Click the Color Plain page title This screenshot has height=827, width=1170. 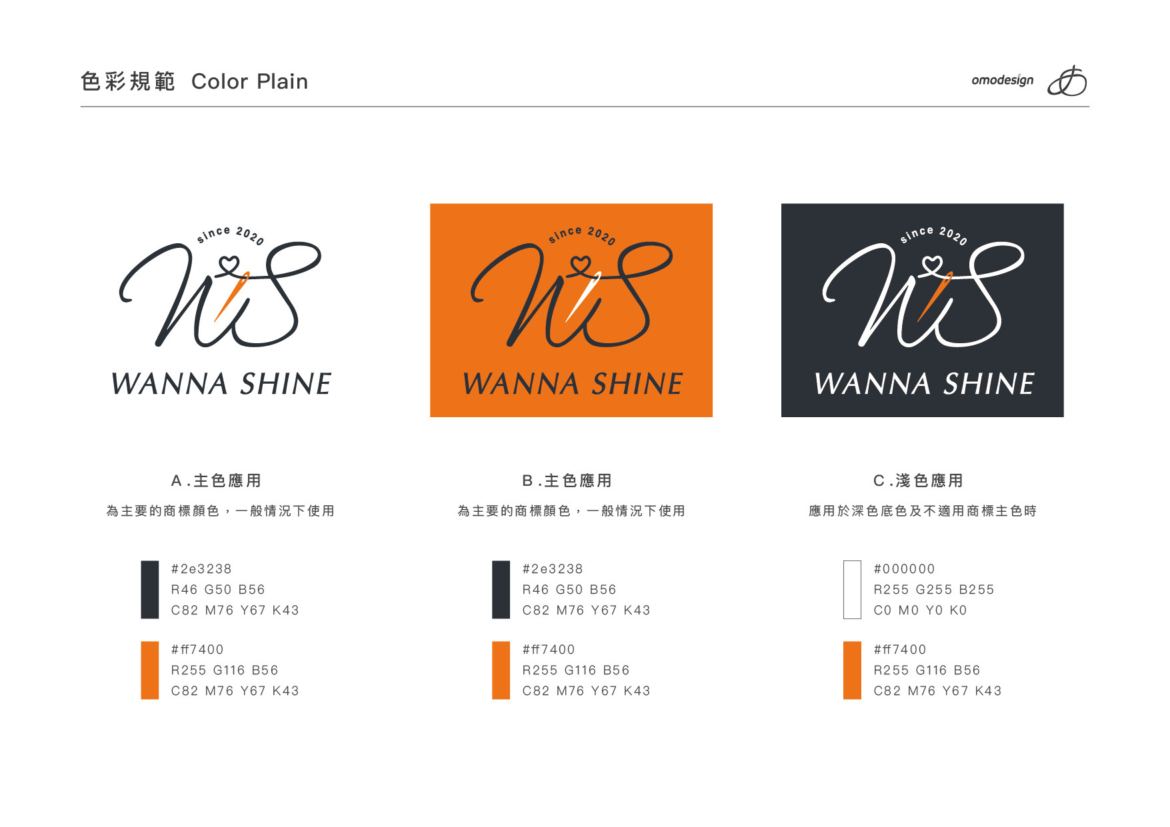tap(250, 81)
